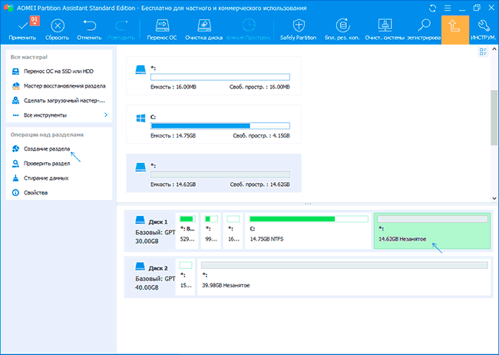The height and width of the screenshot is (355, 499).
Task: Click the Стирание данных broom icon
Action: click(15, 178)
